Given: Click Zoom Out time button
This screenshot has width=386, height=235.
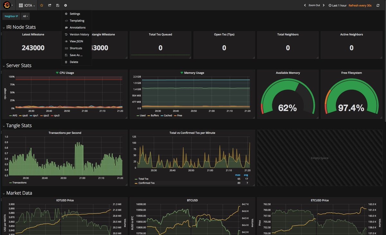Looking at the screenshot, I should coord(314,5).
